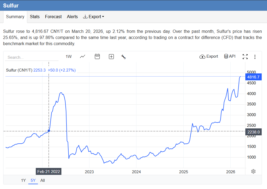Toggle fullscreen chart view

[x=245, y=57]
